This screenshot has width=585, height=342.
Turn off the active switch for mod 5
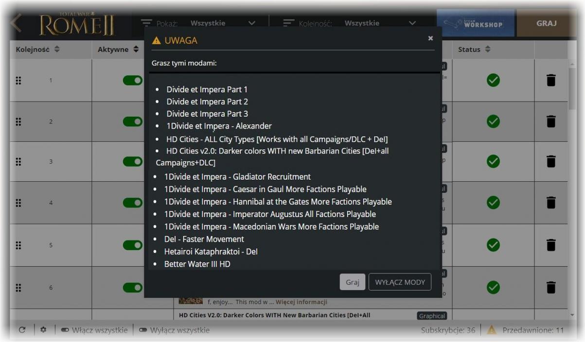pos(132,245)
